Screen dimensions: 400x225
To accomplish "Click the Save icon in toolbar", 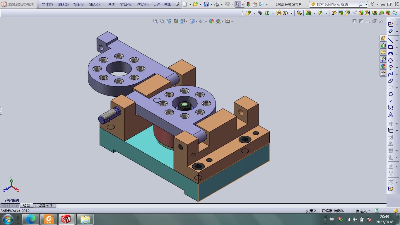I will 206,4.
